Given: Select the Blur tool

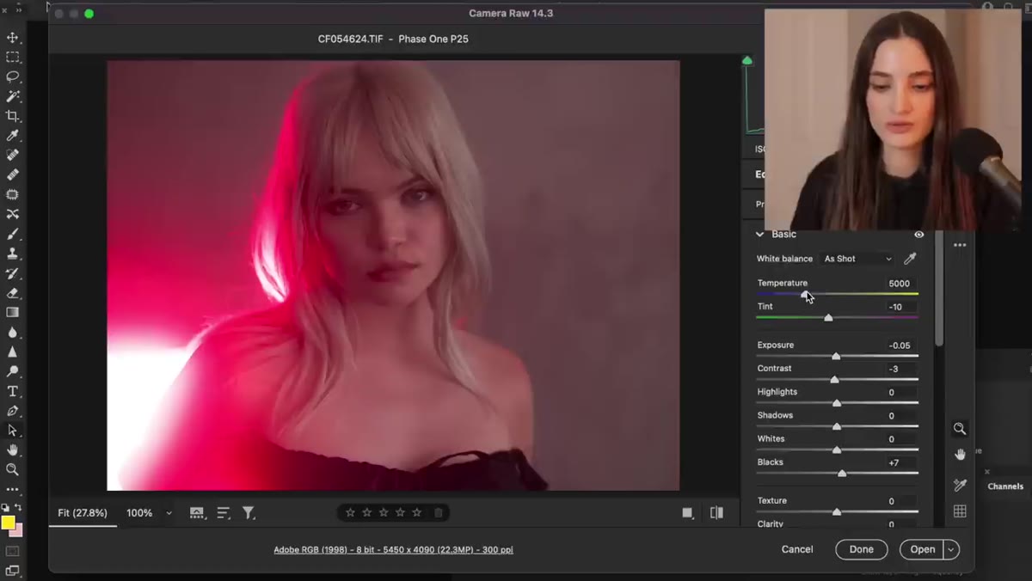Looking at the screenshot, I should tap(13, 333).
